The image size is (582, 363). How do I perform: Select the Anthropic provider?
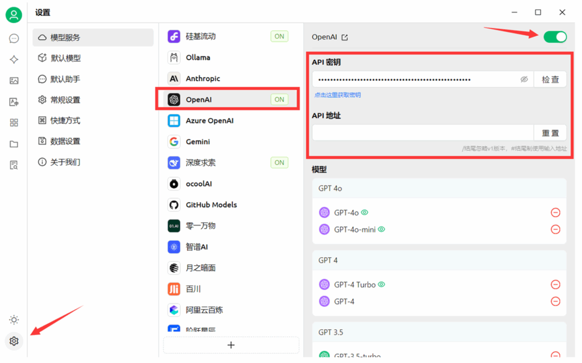click(202, 79)
